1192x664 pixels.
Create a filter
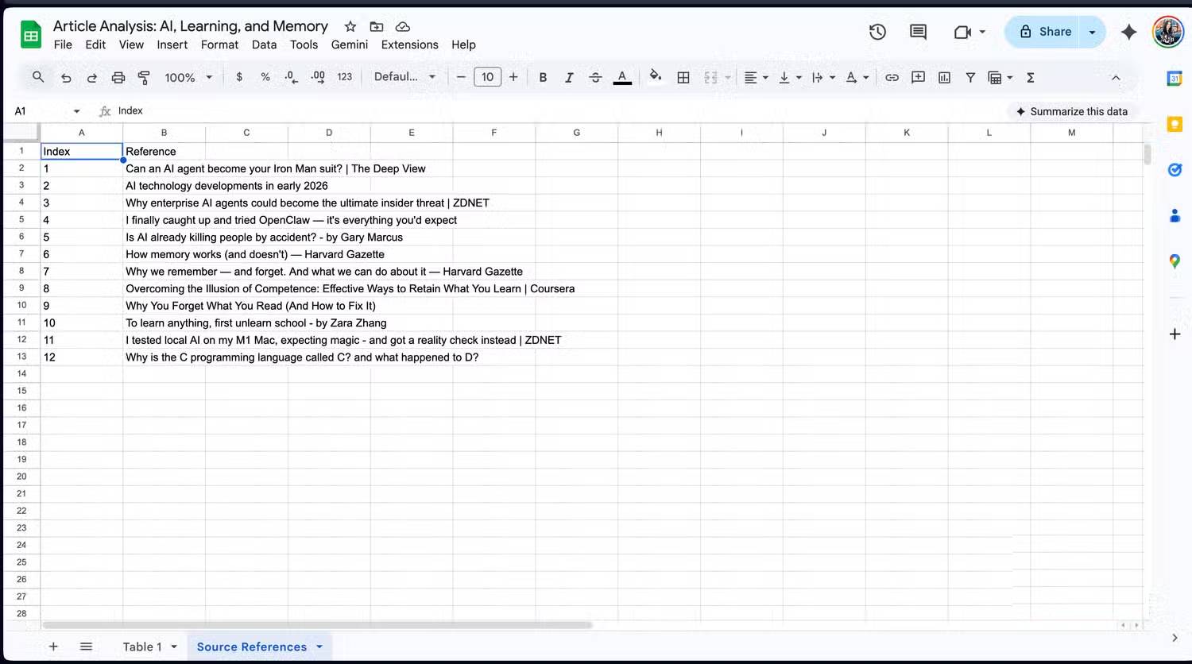[x=970, y=77]
